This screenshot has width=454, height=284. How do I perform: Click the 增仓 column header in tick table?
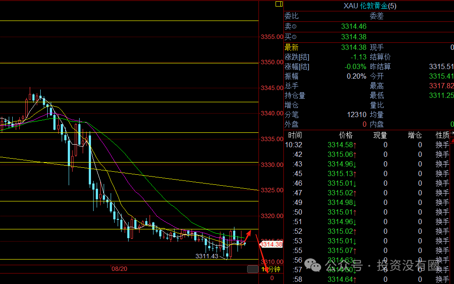click(x=415, y=135)
